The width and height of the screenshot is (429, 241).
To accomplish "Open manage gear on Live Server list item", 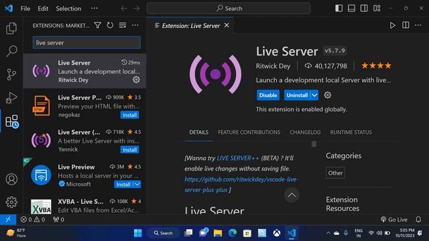I will [136, 80].
